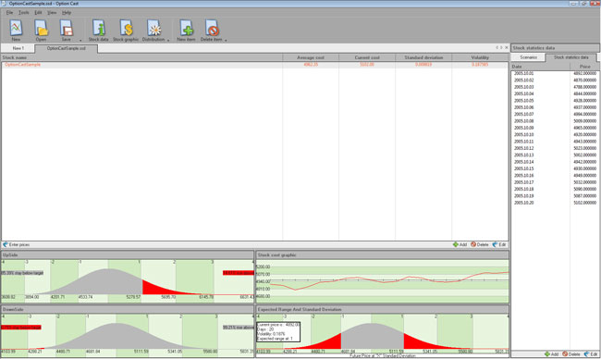The image size is (601, 359).
Task: Click Add button below the stock list
Action: coord(460,244)
